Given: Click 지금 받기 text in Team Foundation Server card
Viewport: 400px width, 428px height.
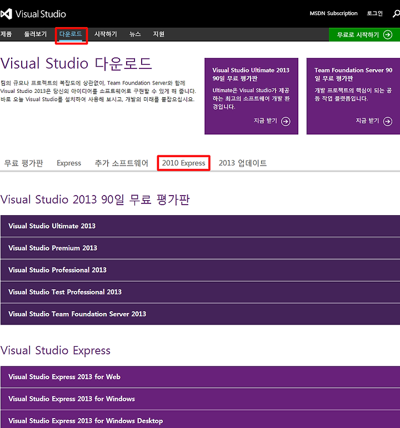Looking at the screenshot, I should pyautogui.click(x=368, y=121).
